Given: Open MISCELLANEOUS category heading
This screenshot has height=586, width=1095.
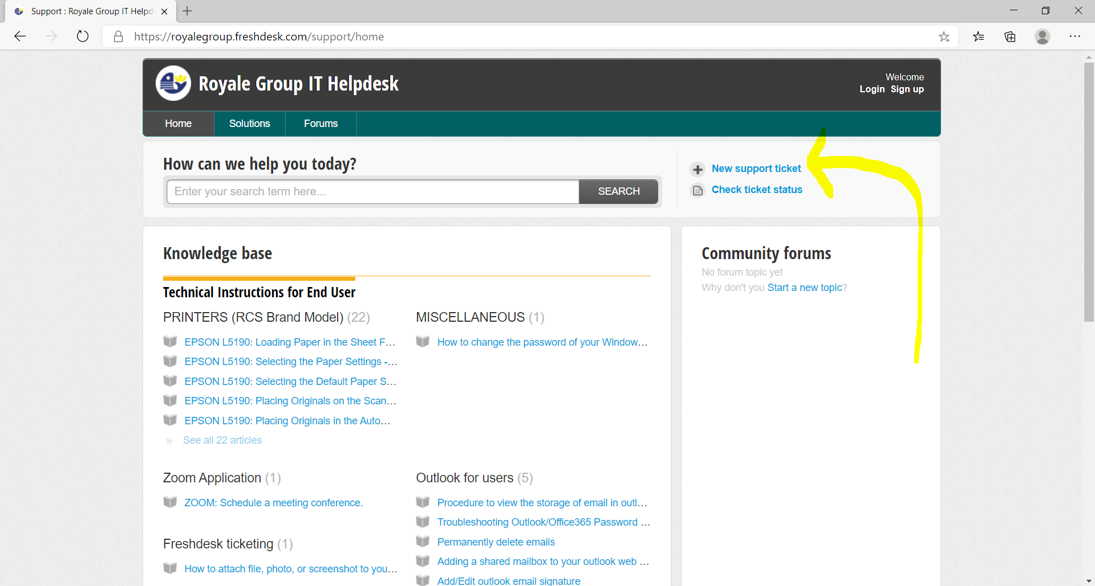Looking at the screenshot, I should coord(471,317).
